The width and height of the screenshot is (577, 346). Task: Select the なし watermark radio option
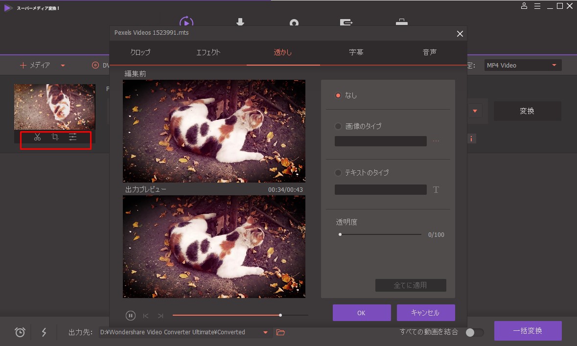click(x=338, y=95)
